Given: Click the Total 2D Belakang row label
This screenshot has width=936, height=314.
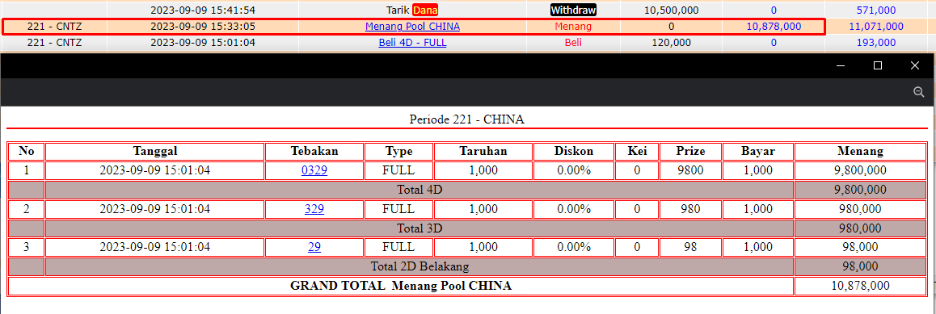Looking at the screenshot, I should click(419, 266).
